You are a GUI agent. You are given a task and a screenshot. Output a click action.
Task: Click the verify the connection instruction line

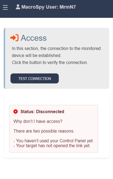(50, 63)
